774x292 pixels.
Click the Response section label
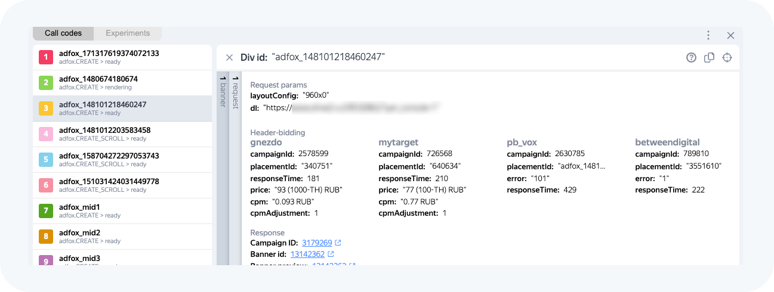tap(267, 232)
